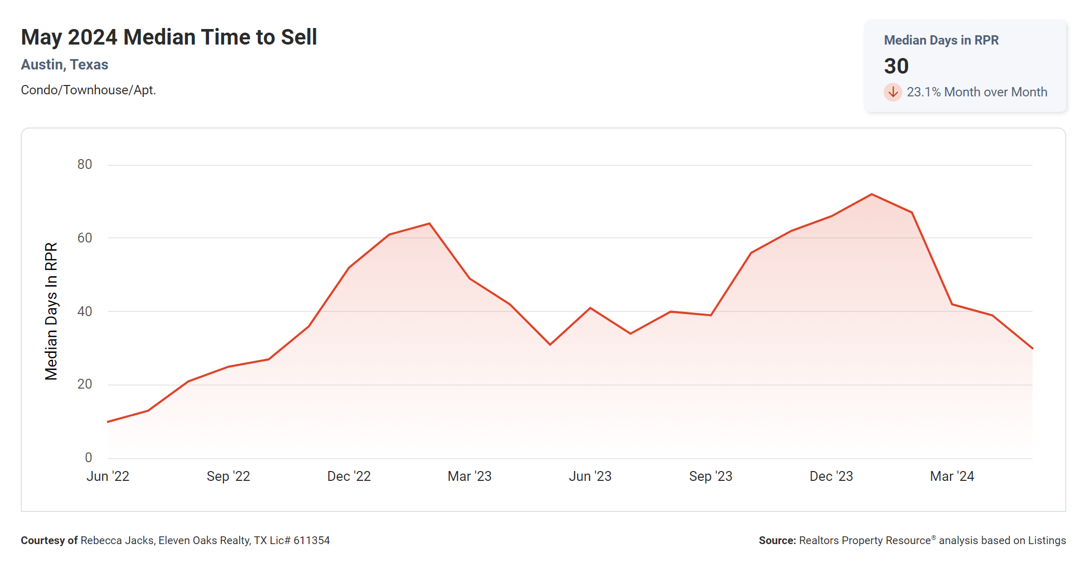
Task: Click the Jun '22 x-axis label
Action: (108, 476)
